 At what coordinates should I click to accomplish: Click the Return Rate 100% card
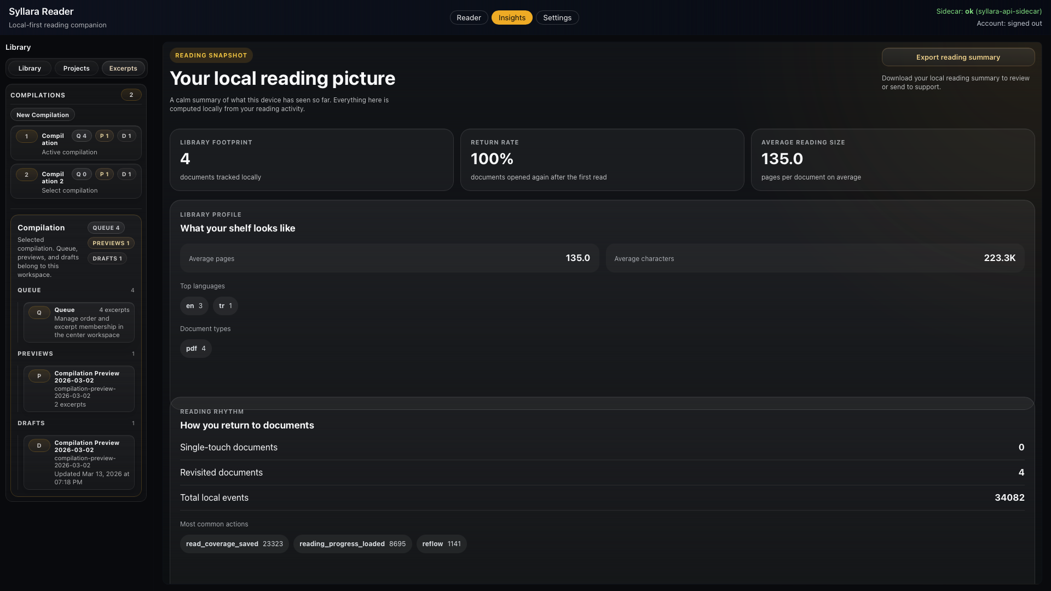602,160
